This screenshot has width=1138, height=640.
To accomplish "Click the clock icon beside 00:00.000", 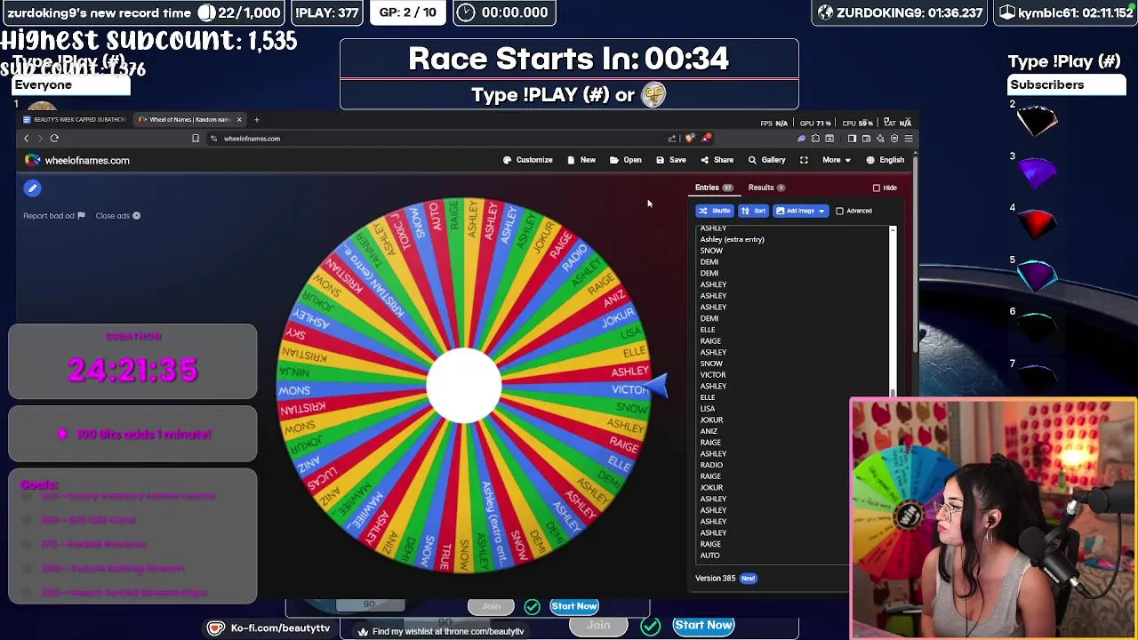I will (x=467, y=12).
